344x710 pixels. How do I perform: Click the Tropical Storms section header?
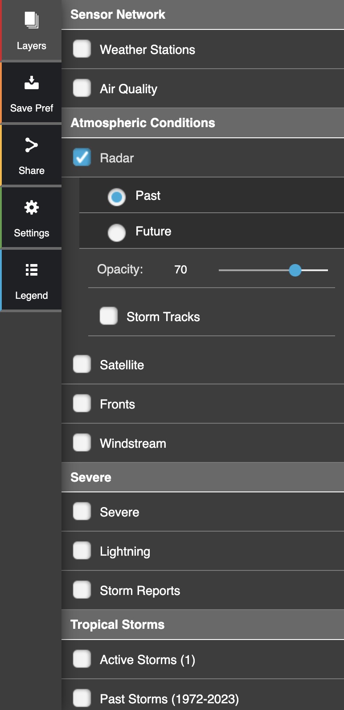coord(118,624)
